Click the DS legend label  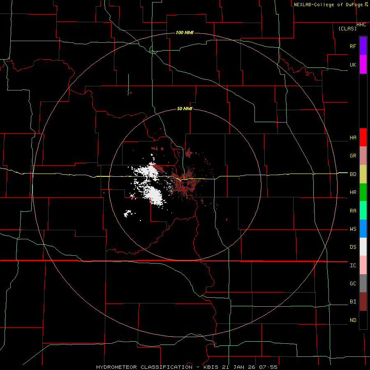coord(353,247)
